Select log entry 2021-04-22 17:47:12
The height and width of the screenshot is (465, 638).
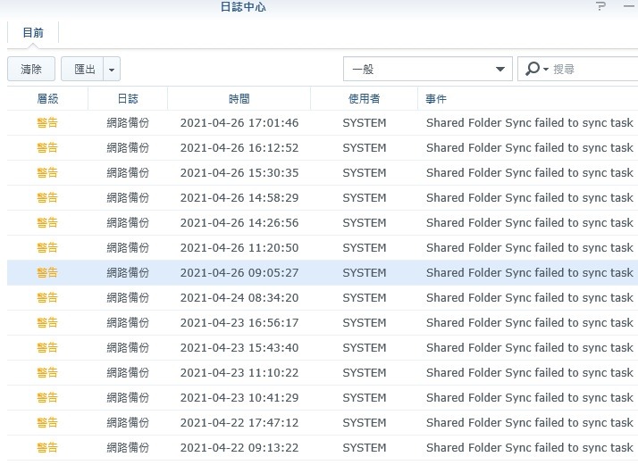tap(323, 423)
